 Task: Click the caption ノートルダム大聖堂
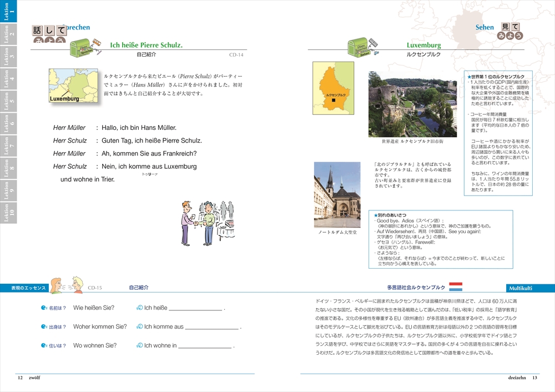pos(337,232)
